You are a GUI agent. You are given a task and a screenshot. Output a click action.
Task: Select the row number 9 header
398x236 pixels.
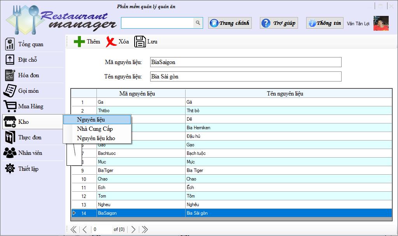coord(84,170)
